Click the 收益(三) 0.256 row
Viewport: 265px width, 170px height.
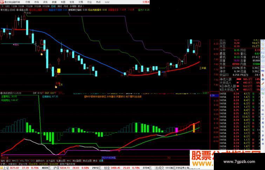point(229,75)
